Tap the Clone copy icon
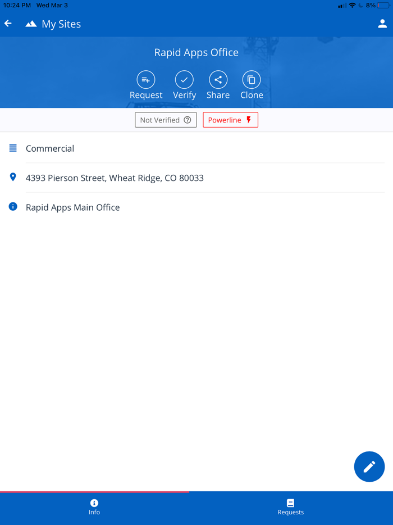This screenshot has width=393, height=525. 251,80
